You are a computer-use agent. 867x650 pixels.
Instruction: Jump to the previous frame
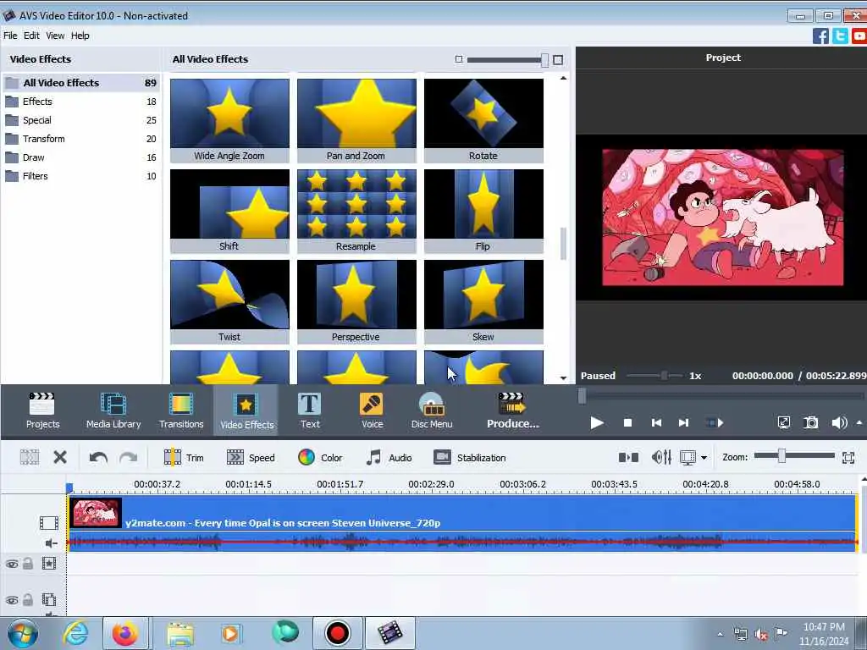[656, 423]
